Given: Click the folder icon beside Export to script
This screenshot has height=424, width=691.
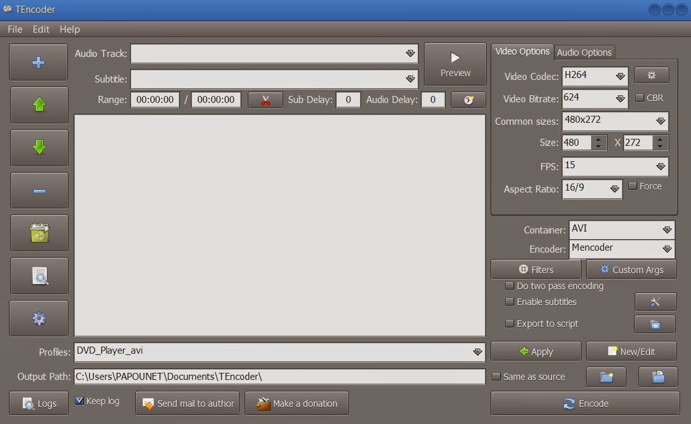Looking at the screenshot, I should tap(655, 324).
